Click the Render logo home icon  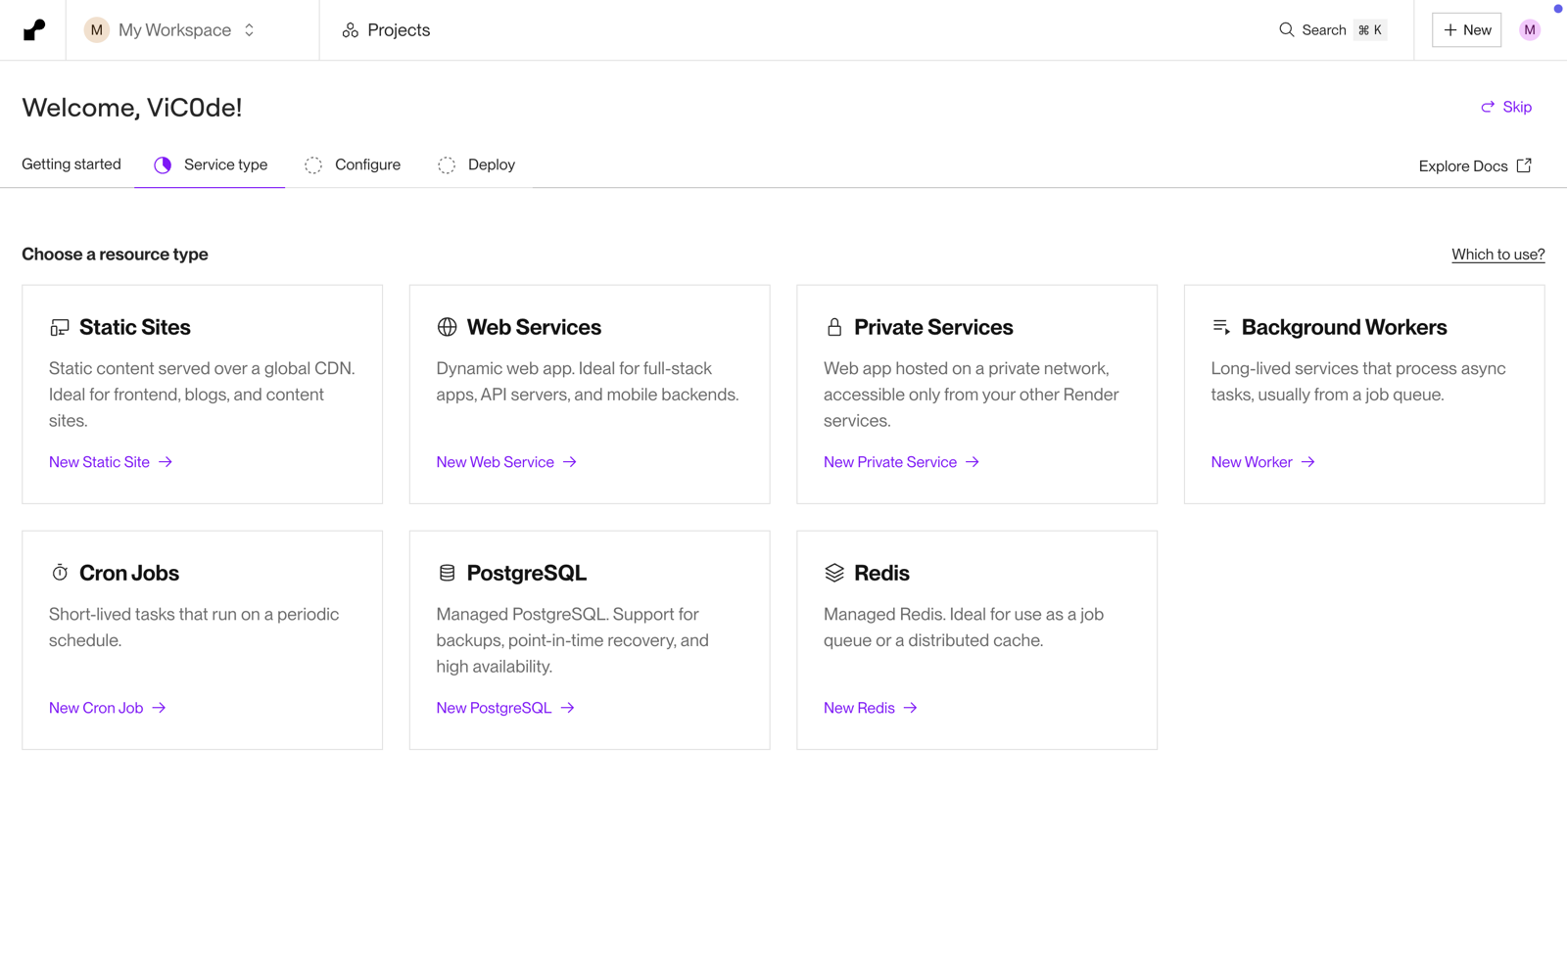click(x=34, y=30)
